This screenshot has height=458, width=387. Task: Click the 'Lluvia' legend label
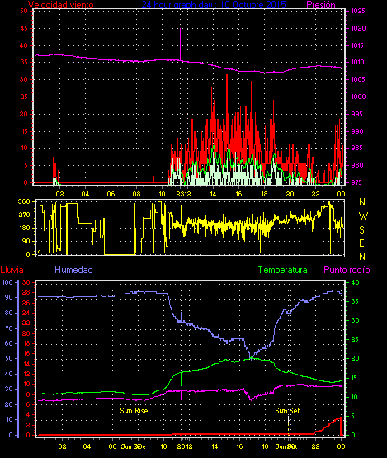tap(12, 270)
